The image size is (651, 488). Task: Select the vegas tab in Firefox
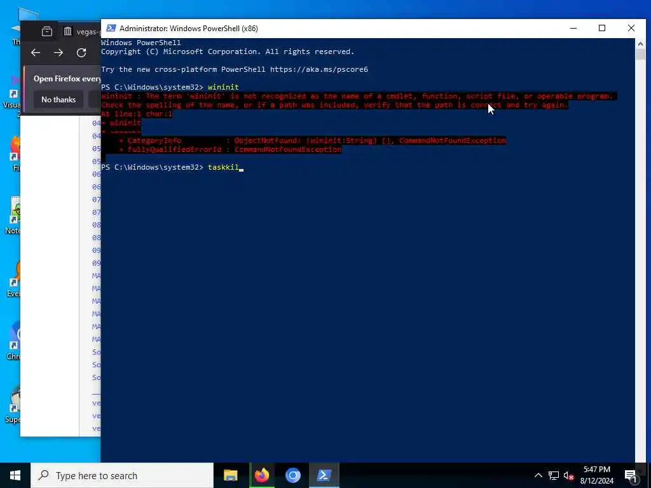pyautogui.click(x=82, y=32)
